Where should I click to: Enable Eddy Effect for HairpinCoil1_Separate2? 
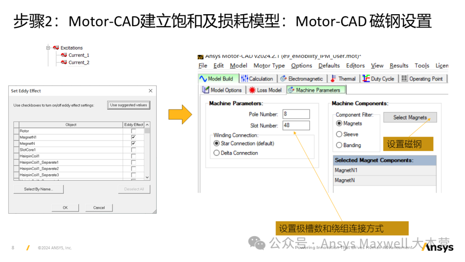tap(133, 168)
